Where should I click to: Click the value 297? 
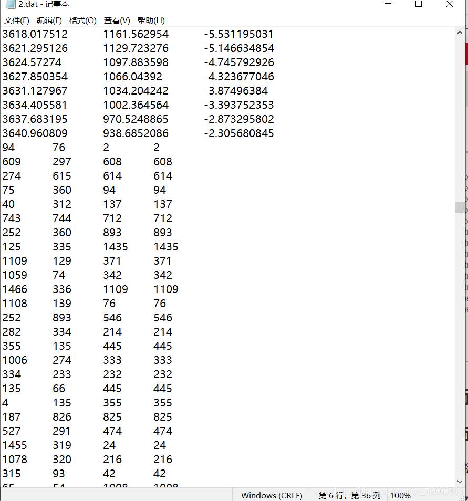click(x=62, y=162)
